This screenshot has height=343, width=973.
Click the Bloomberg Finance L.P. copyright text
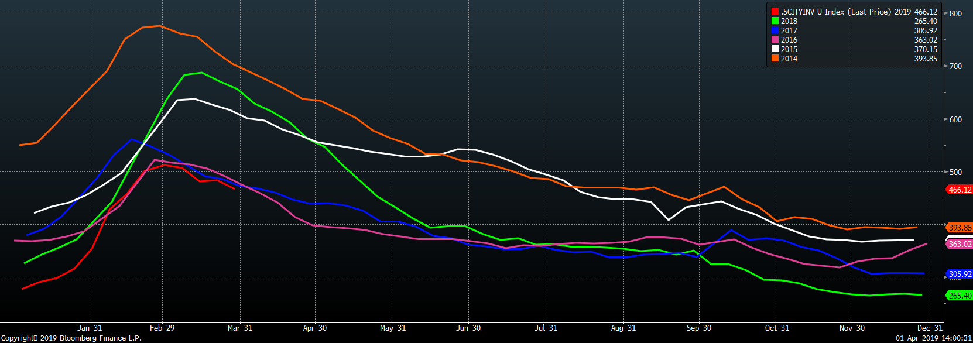pos(71,338)
